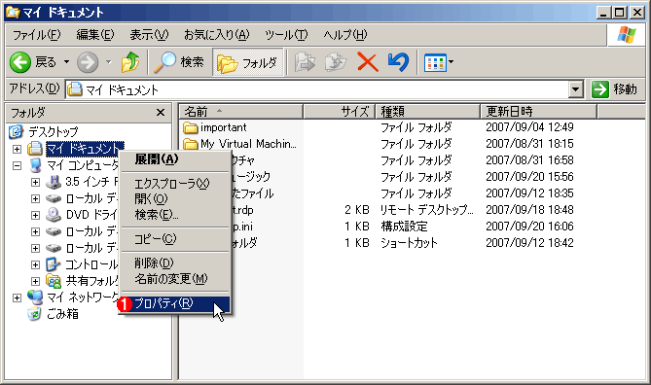The image size is (651, 385).
Task: Expand the マイ ネットワーク tree node
Action: 17,297
